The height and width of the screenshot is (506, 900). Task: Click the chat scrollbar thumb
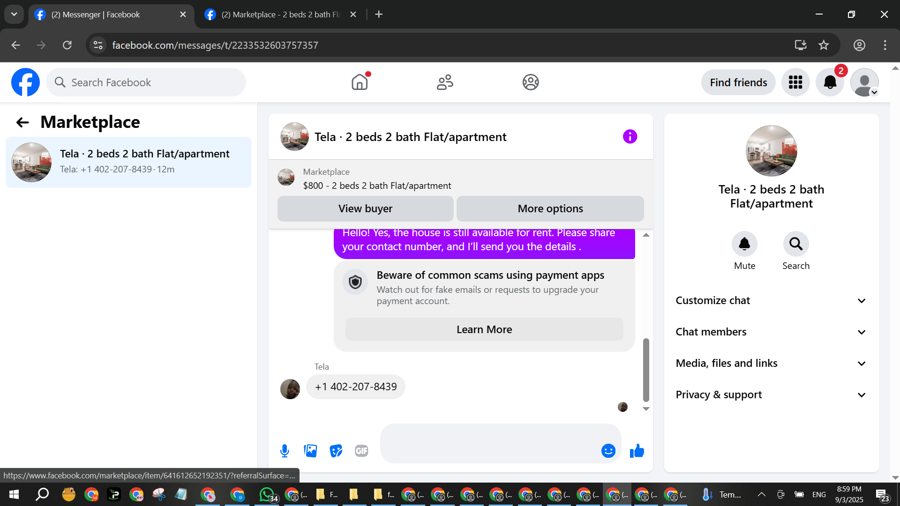point(646,370)
